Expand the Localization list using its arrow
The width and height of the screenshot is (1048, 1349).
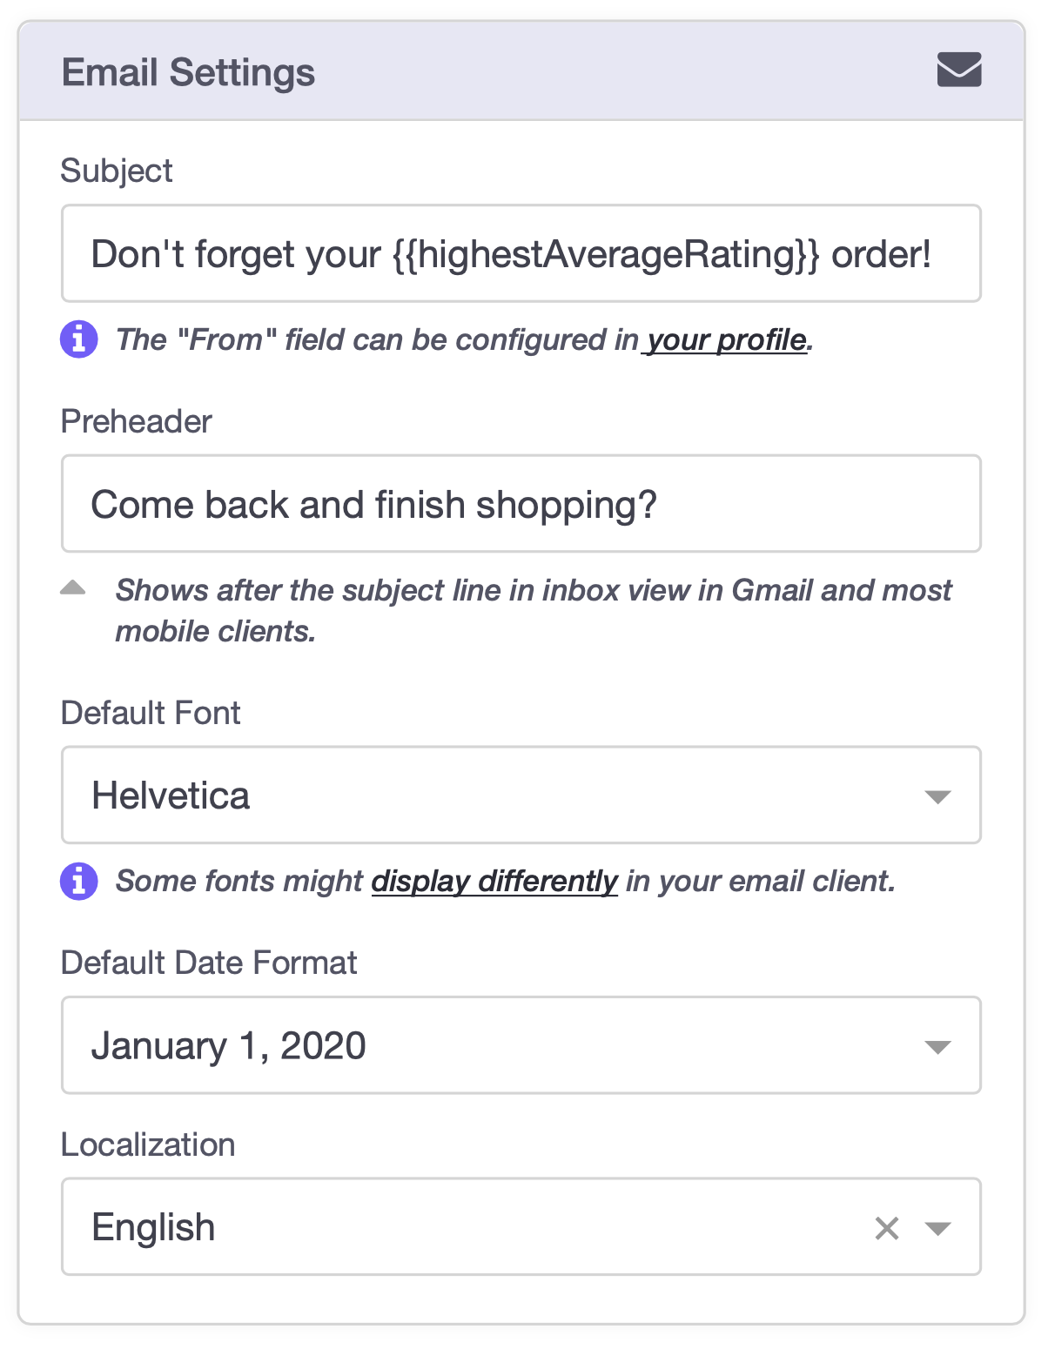coord(937,1229)
